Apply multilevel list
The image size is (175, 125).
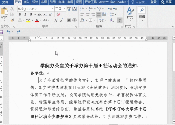pyautogui.click(x=99, y=9)
